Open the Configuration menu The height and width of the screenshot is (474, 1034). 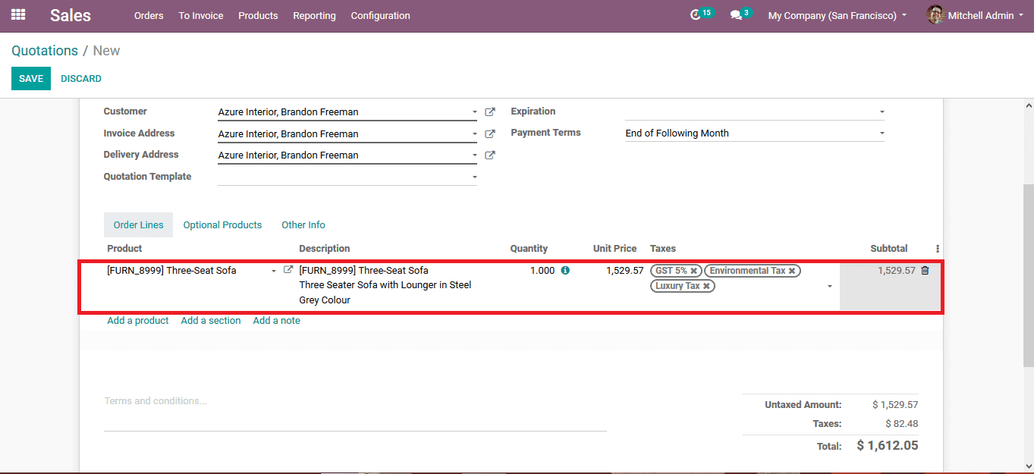(380, 15)
